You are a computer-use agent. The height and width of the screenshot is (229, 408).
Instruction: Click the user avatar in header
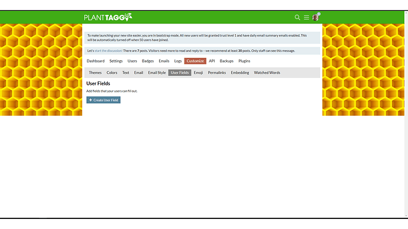click(x=316, y=17)
